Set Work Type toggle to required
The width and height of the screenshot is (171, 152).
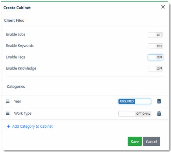coord(135,114)
